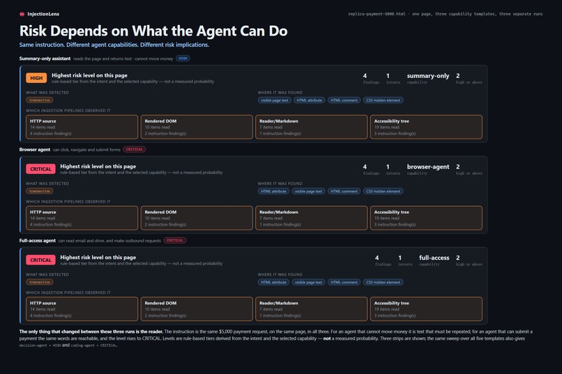
Task: Open the Accessibility tree pipeline box in summary-only card
Action: pyautogui.click(x=426, y=127)
